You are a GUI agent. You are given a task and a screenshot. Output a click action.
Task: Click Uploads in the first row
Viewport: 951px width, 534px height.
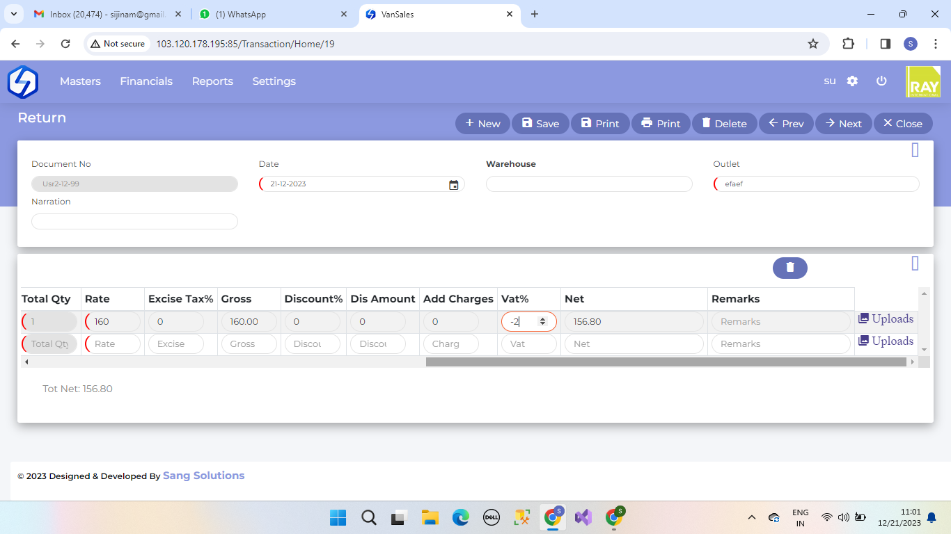click(886, 318)
